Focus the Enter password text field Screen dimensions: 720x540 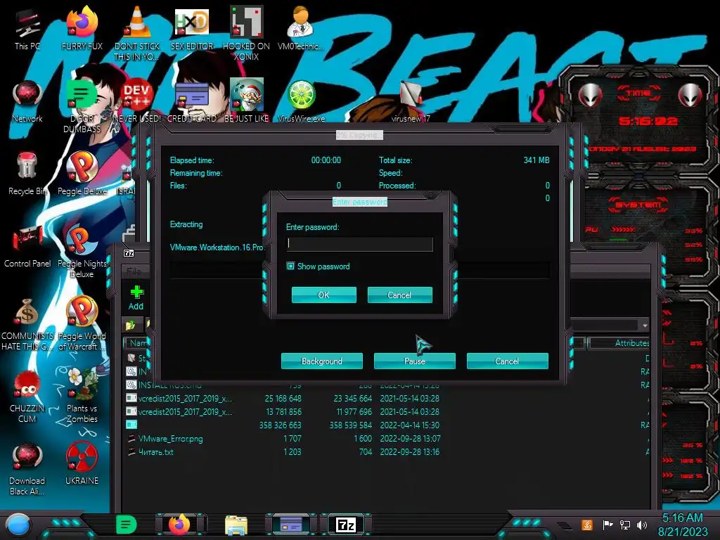(359, 244)
